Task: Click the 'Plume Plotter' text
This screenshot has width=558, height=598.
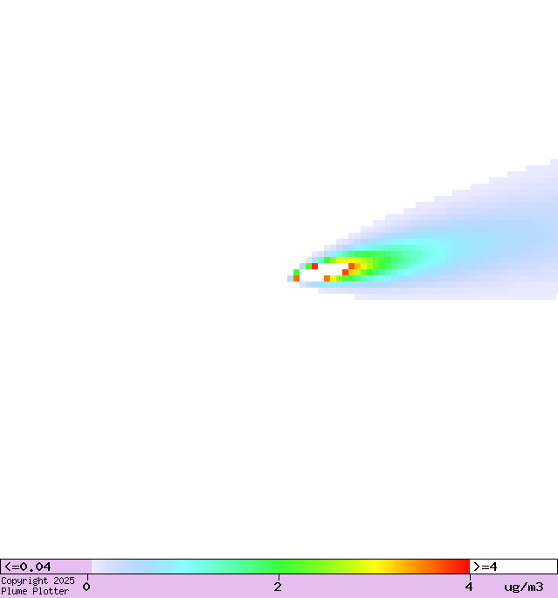Action: pos(35,591)
